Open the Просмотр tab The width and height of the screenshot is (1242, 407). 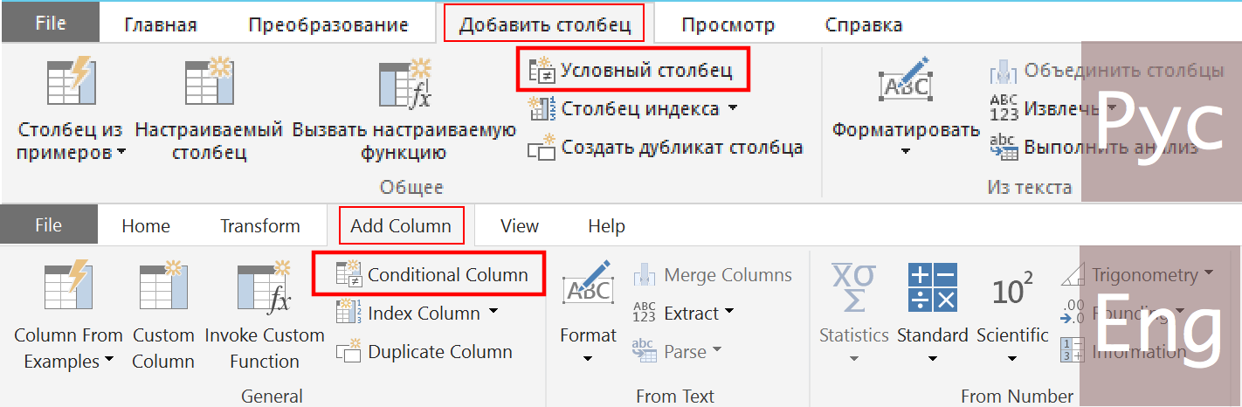point(728,24)
